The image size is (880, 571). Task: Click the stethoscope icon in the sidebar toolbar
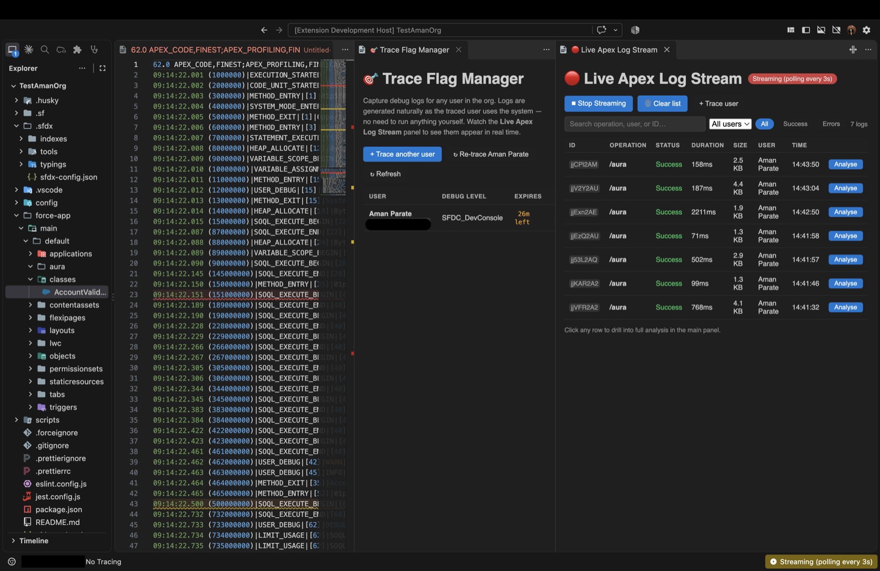pyautogui.click(x=94, y=49)
